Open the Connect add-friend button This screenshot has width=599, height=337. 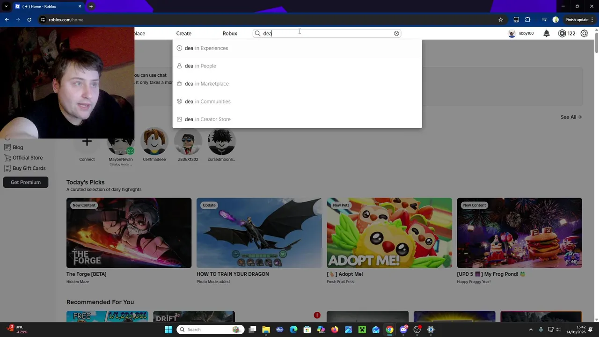pos(87,142)
